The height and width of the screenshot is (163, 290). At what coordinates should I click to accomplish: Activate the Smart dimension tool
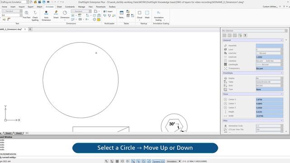pos(56,14)
